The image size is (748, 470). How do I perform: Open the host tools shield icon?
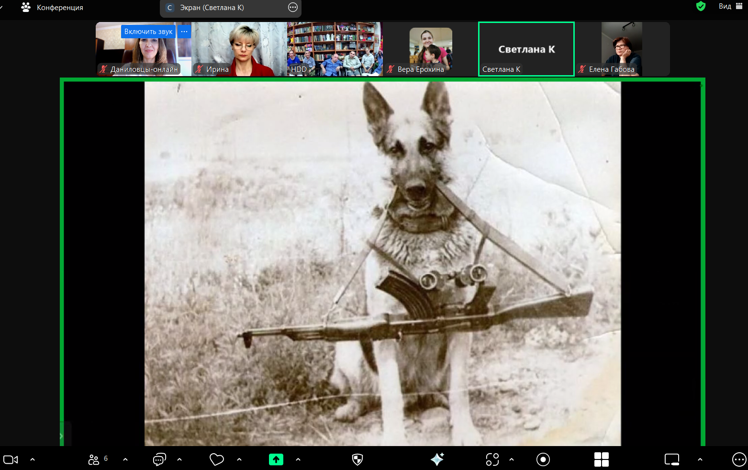click(357, 459)
